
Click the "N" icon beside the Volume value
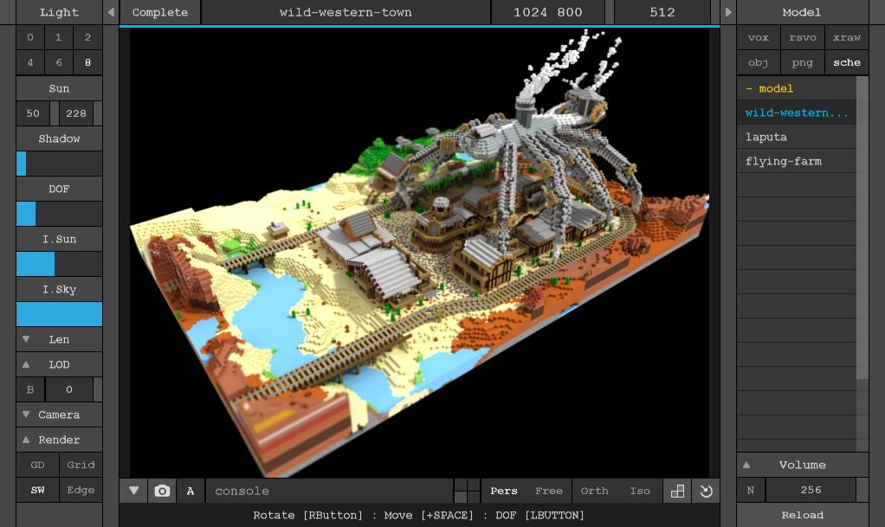750,490
